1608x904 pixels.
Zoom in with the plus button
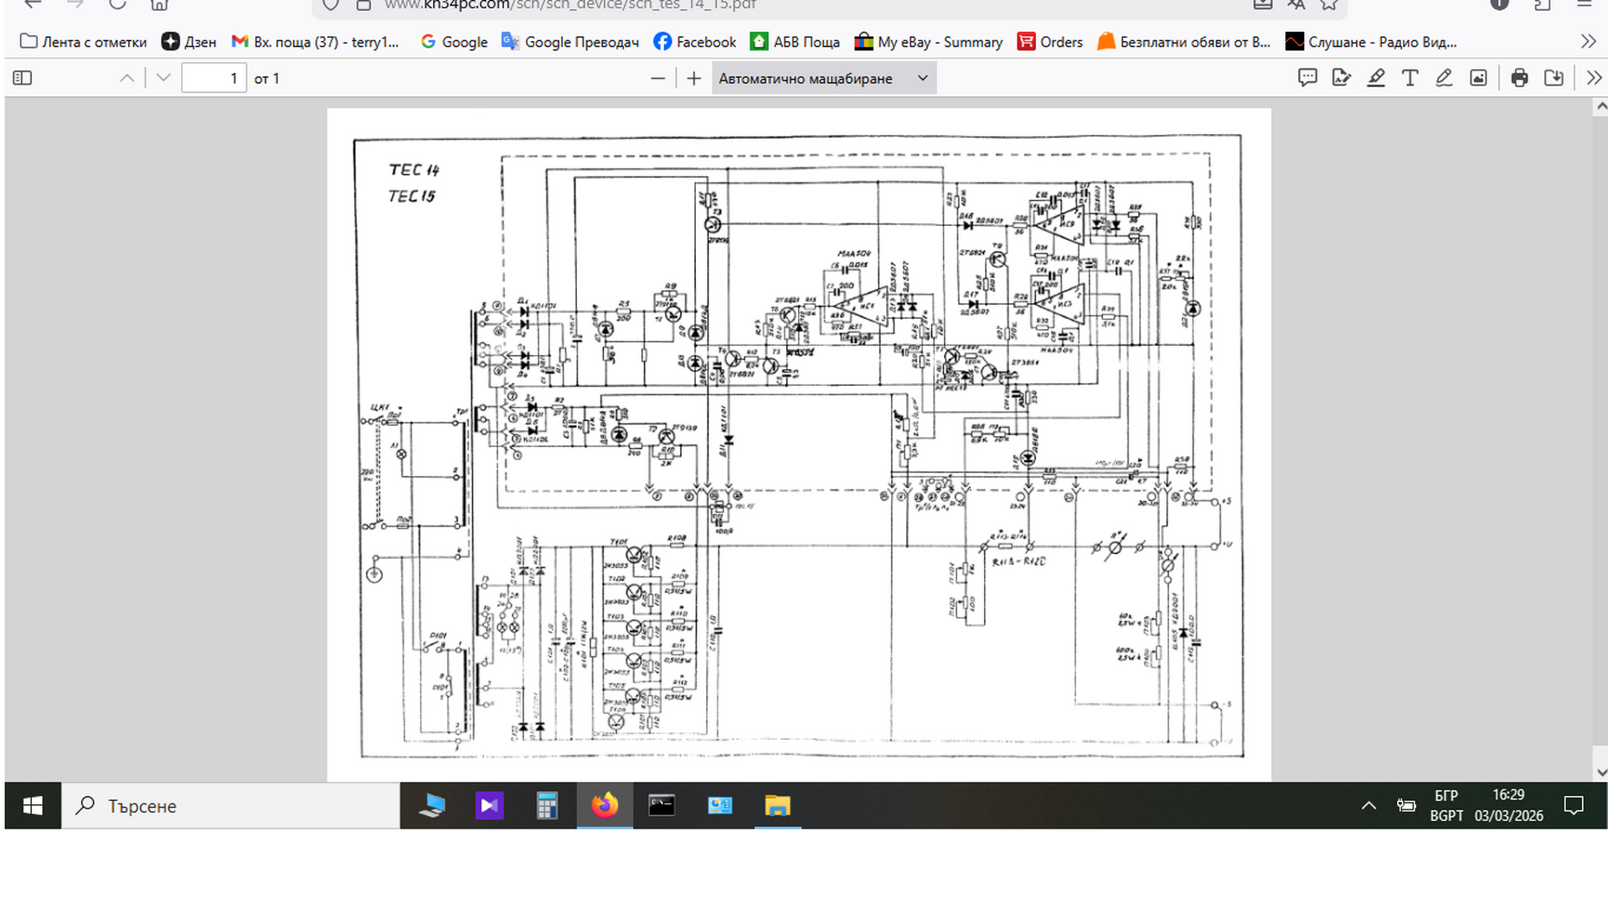tap(693, 78)
